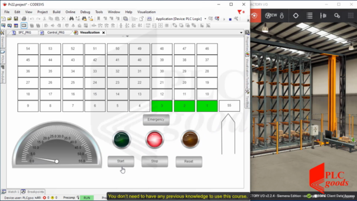The image size is (357, 201).
Task: Click the green RUN status indicator
Action: [x=87, y=198]
